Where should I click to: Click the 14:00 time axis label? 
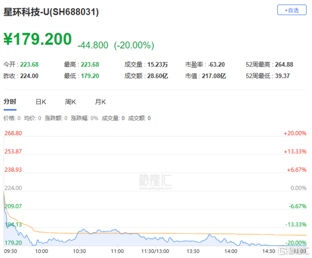(x=231, y=251)
